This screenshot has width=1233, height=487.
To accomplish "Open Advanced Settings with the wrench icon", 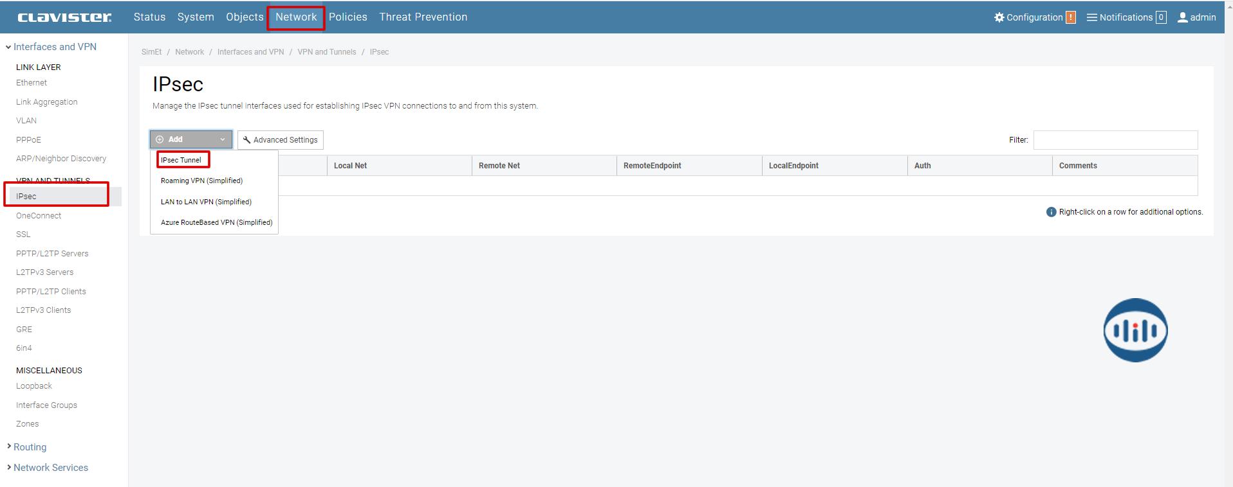I will click(280, 140).
